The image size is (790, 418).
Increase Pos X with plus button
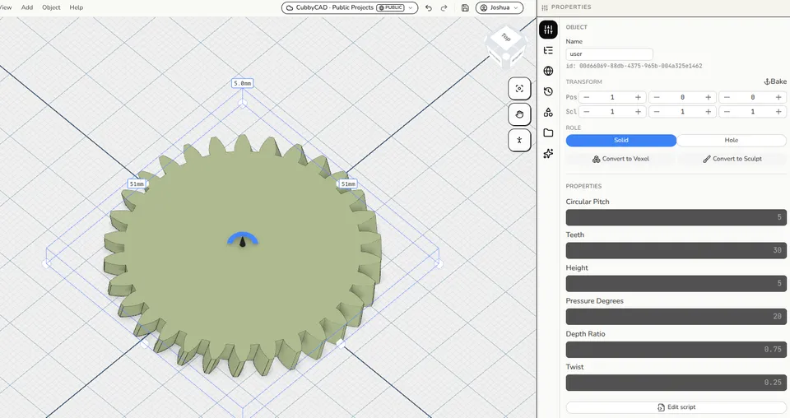[x=638, y=97]
